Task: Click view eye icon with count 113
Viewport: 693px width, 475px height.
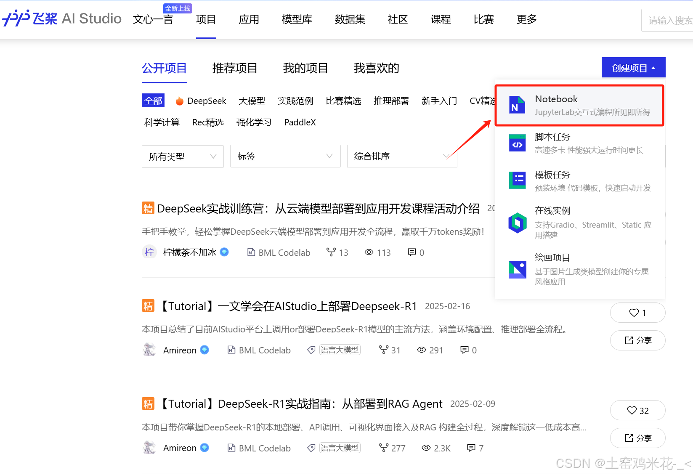Action: (369, 252)
